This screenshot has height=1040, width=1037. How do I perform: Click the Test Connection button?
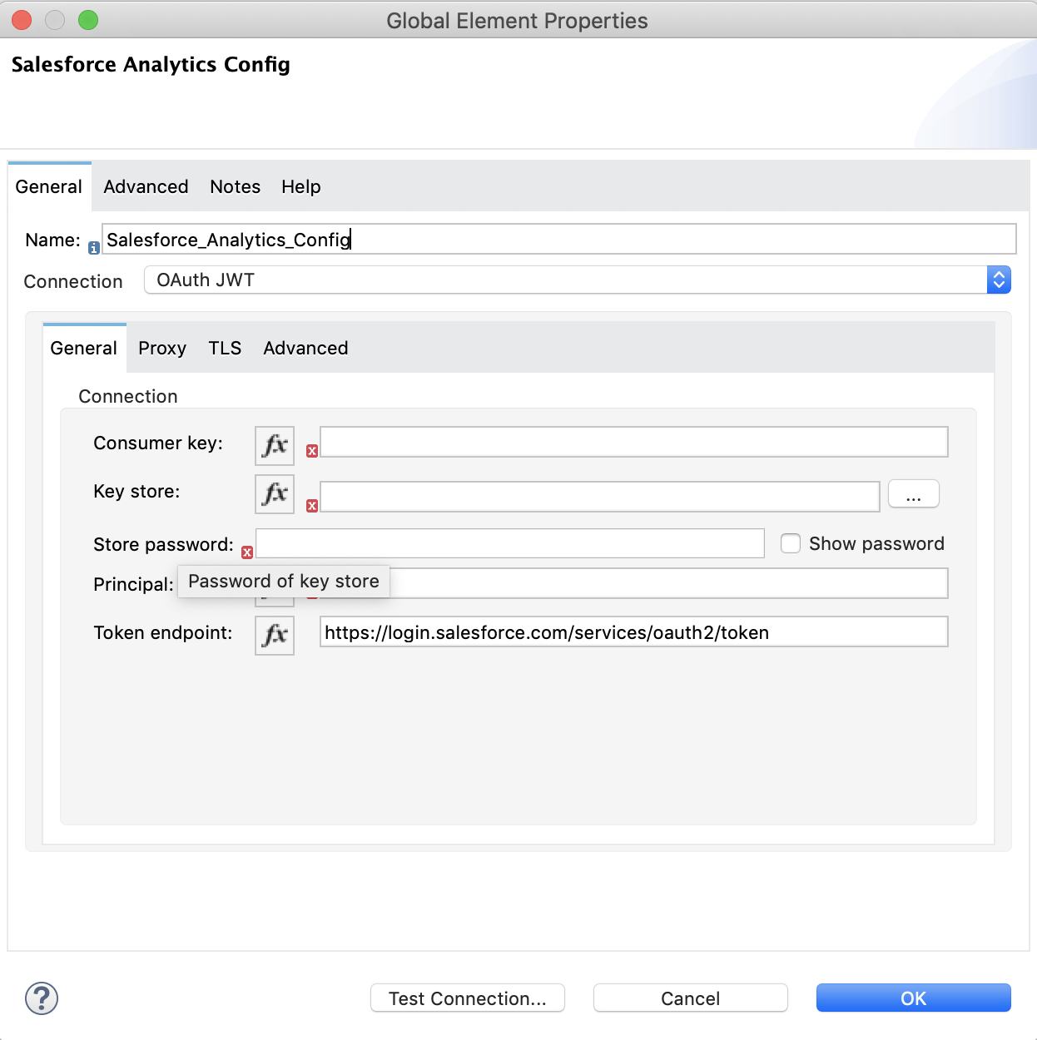(467, 998)
